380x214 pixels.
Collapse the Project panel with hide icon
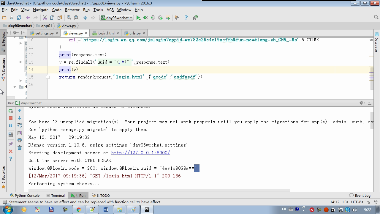[x=23, y=33]
